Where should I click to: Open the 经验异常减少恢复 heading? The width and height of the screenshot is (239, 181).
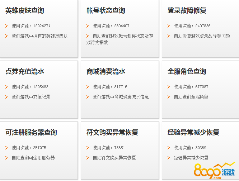click(193, 133)
